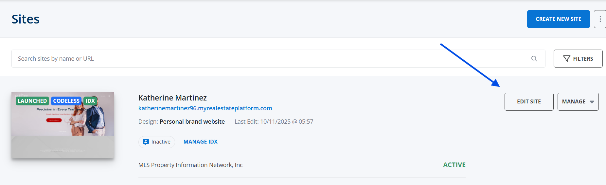Click the Inactive status pill
Screen dimensions: 606x185
157,142
